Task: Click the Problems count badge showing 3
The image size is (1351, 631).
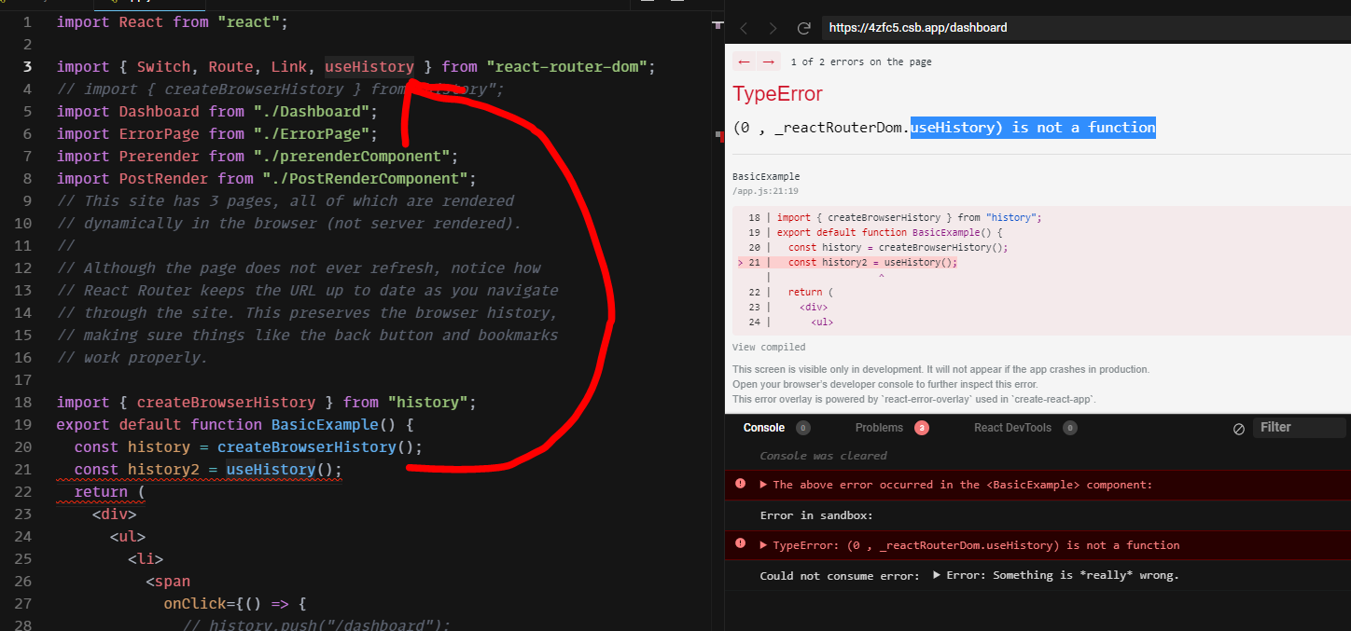Action: pos(922,428)
